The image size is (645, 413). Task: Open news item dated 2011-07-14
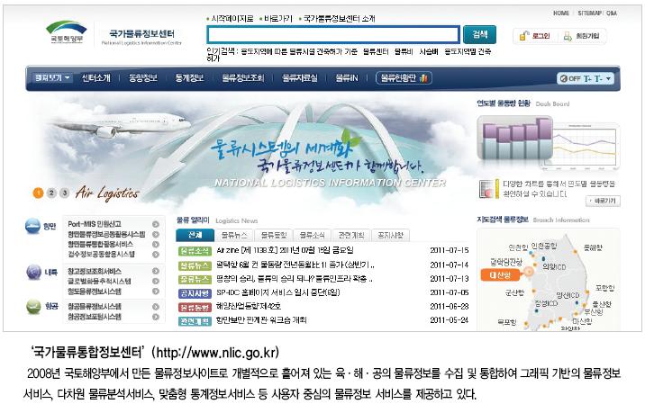click(295, 265)
